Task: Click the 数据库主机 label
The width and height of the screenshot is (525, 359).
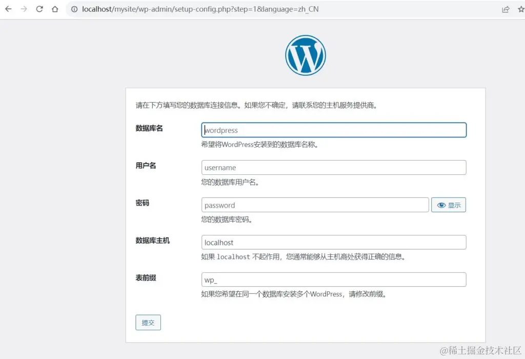Action: pyautogui.click(x=153, y=241)
